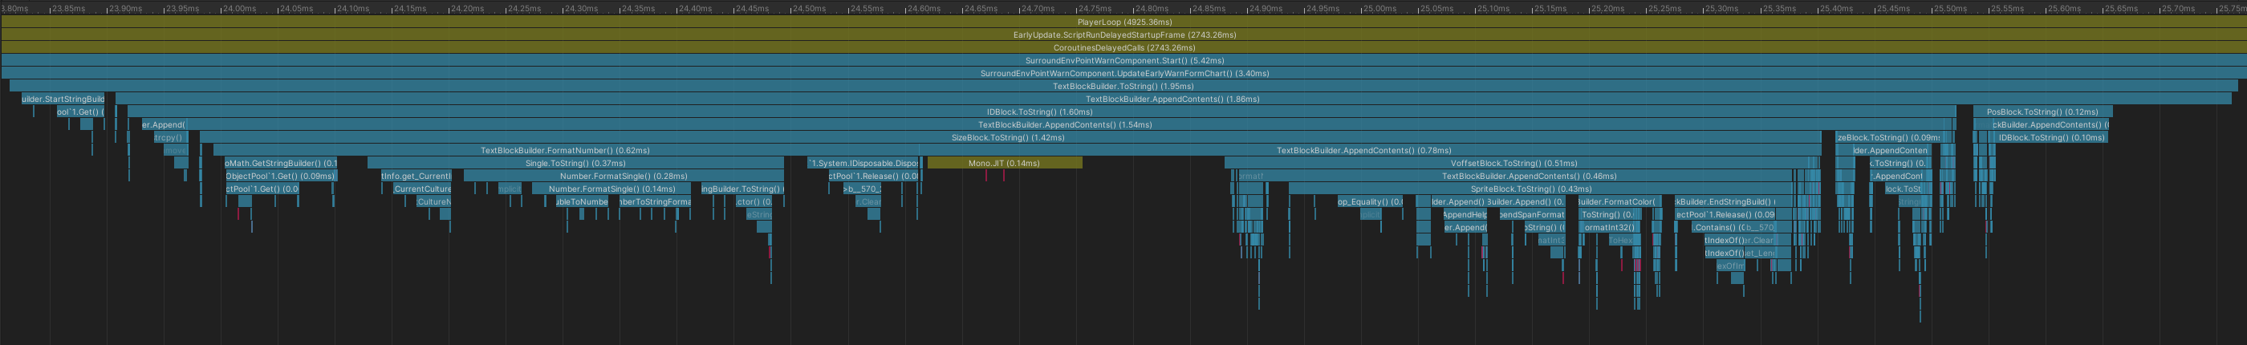Click the CoroutinesDelayedCalls (2743.26ms) bar

tap(1123, 48)
